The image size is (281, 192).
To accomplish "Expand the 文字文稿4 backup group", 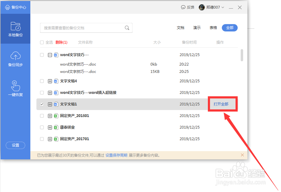I will click(x=50, y=81).
